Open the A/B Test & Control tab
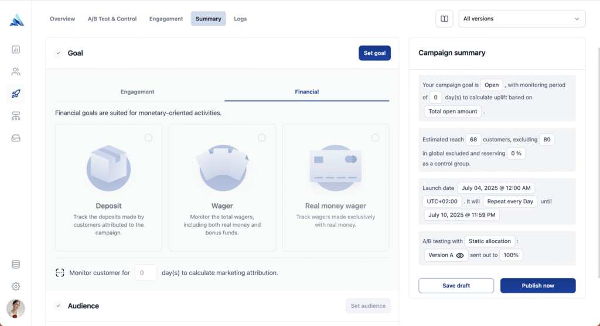The height and width of the screenshot is (326, 600). pyautogui.click(x=112, y=19)
